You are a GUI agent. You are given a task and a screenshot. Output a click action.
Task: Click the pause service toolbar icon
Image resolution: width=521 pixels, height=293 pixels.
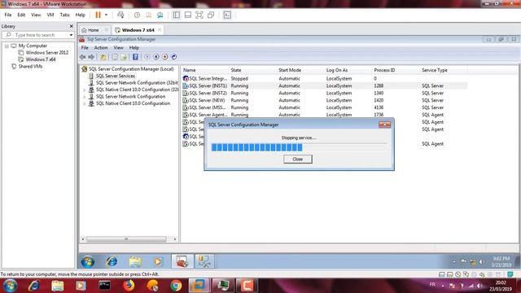[x=155, y=57]
